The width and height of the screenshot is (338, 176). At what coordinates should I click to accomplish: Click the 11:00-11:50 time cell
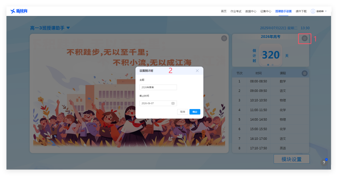click(258, 110)
